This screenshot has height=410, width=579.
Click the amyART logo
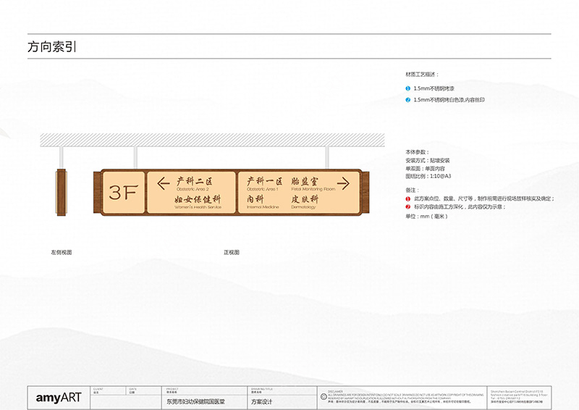click(x=59, y=398)
